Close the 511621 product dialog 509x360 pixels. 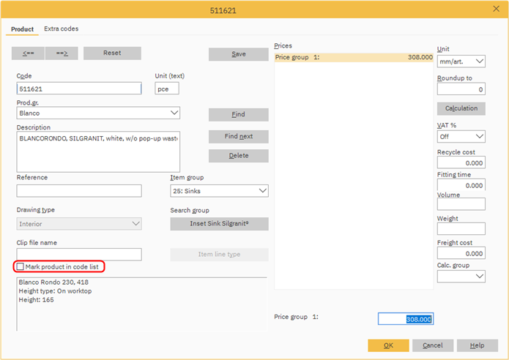pyautogui.click(x=496, y=9)
